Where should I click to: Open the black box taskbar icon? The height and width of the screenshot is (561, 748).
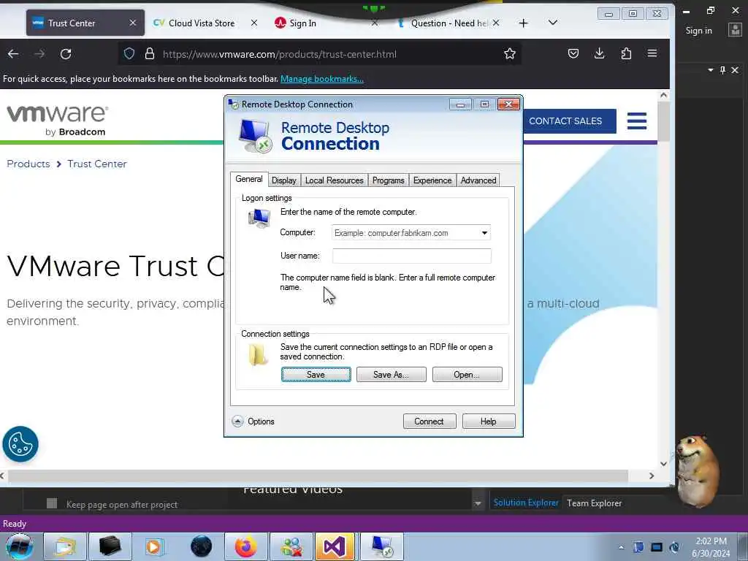tap(110, 546)
